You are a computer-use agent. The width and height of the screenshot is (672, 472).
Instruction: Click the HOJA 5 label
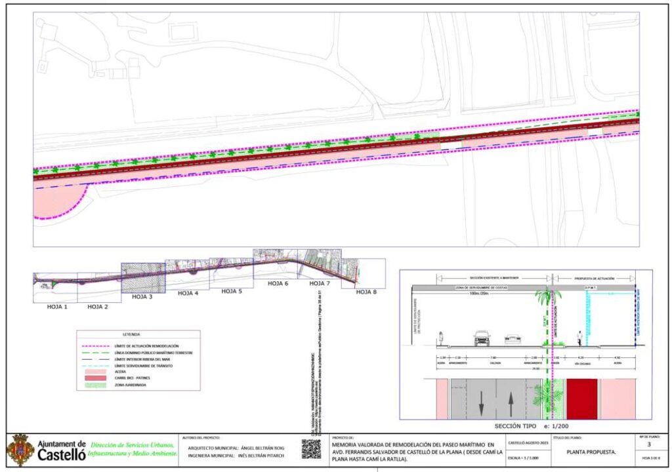click(232, 291)
